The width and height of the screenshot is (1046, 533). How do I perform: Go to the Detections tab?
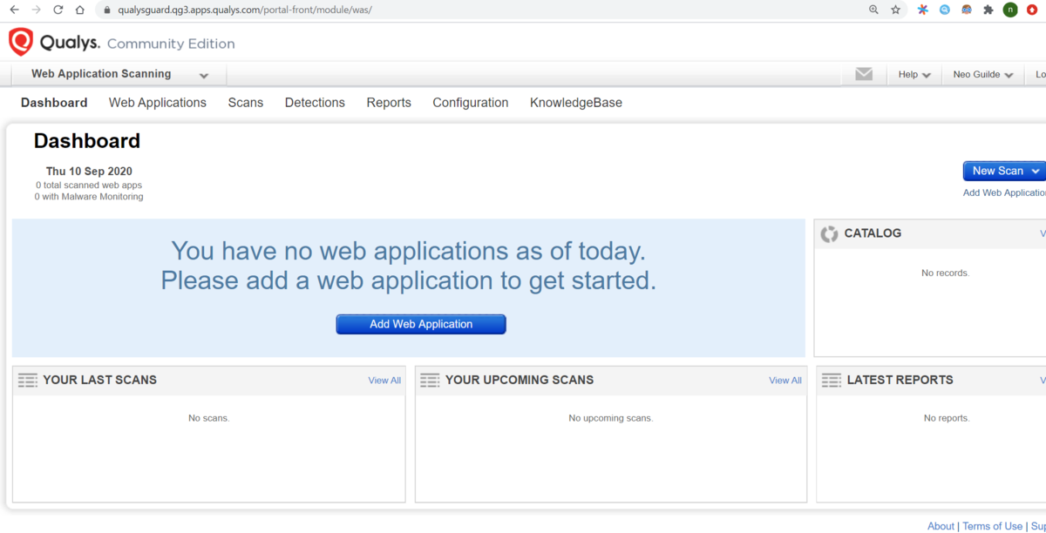point(315,103)
